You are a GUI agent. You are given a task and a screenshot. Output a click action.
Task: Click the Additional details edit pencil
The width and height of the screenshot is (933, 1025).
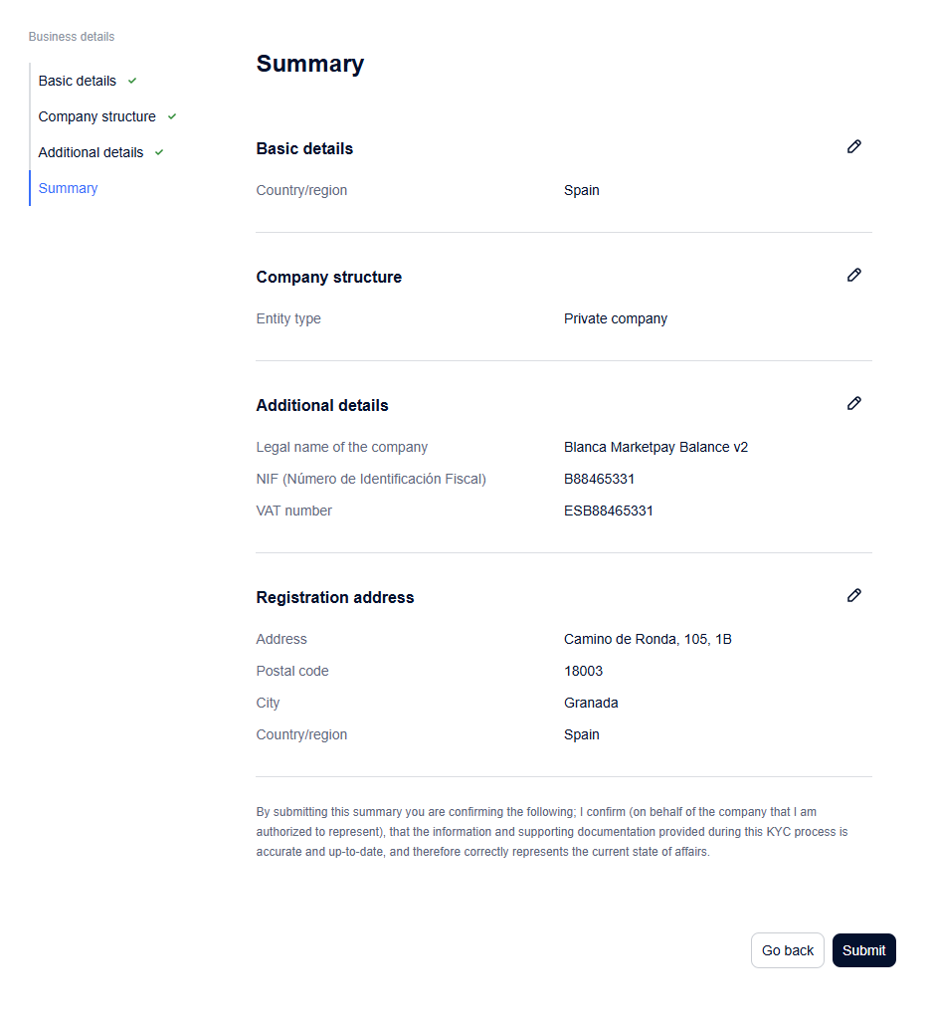click(x=854, y=403)
